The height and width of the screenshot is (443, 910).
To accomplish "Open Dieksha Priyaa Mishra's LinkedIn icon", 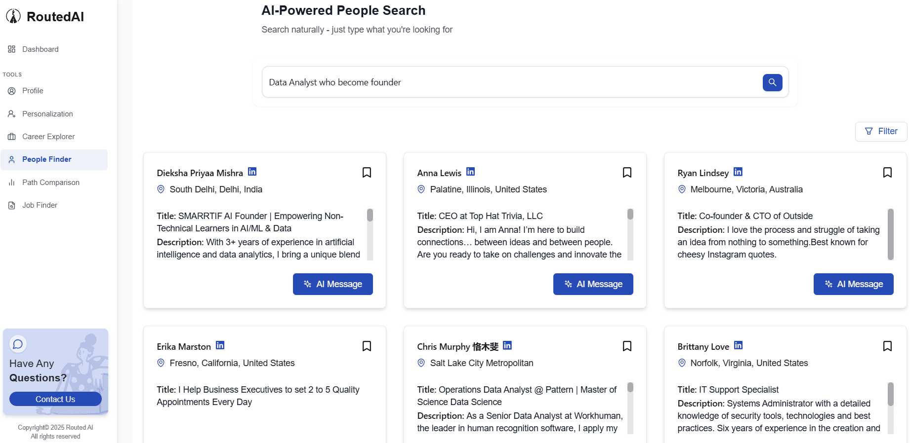I will pos(252,172).
